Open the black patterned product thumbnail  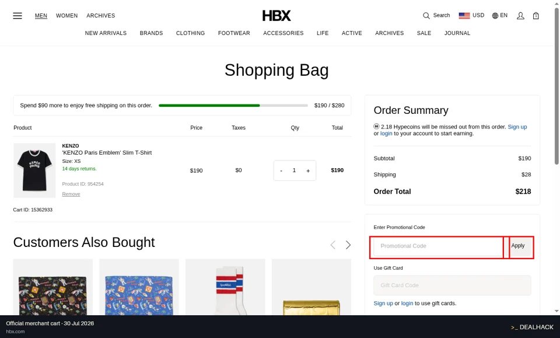tap(53, 287)
